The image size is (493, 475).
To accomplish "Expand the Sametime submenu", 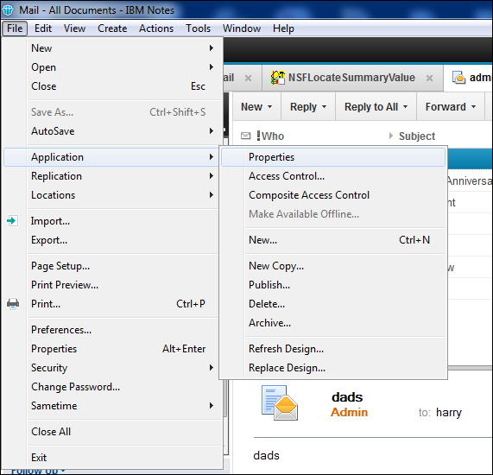I will pyautogui.click(x=212, y=406).
